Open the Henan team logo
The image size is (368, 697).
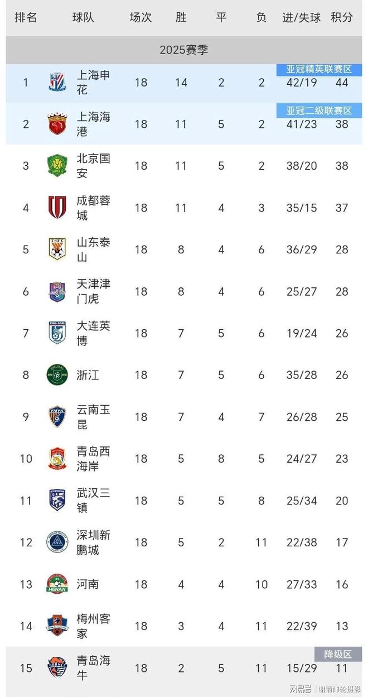tap(57, 584)
